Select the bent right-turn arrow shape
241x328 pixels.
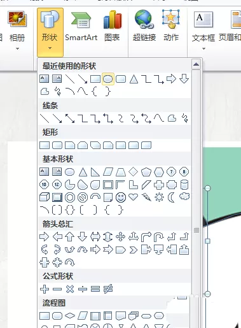[146, 237]
